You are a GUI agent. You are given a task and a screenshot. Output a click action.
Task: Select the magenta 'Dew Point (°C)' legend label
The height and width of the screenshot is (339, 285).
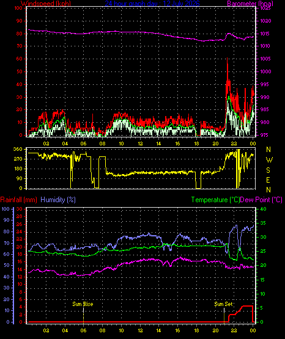261,200
